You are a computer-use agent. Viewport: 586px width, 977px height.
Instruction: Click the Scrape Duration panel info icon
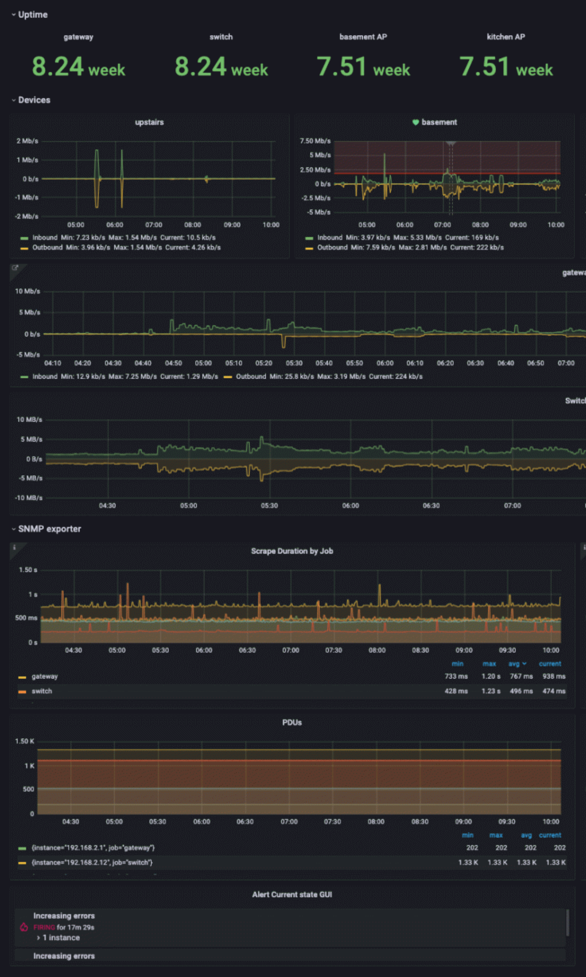pos(14,548)
